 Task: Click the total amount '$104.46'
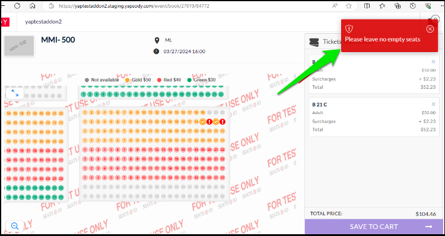(x=425, y=214)
